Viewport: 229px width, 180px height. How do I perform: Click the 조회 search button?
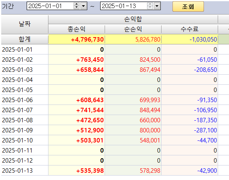pyautogui.click(x=188, y=6)
